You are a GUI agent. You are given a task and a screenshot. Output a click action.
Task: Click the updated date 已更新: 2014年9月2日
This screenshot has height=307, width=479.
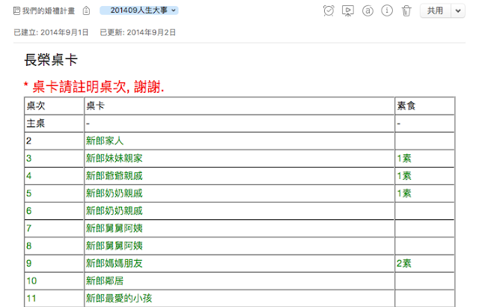[138, 32]
